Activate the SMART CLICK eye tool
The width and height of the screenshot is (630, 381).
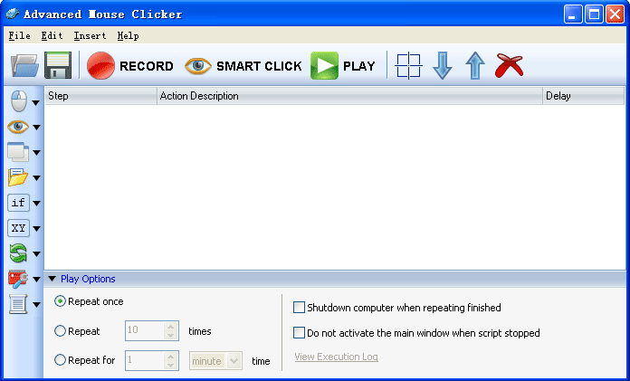point(243,66)
